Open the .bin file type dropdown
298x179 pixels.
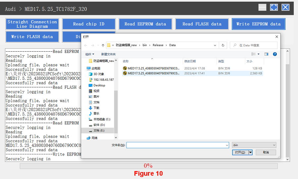click(254, 145)
